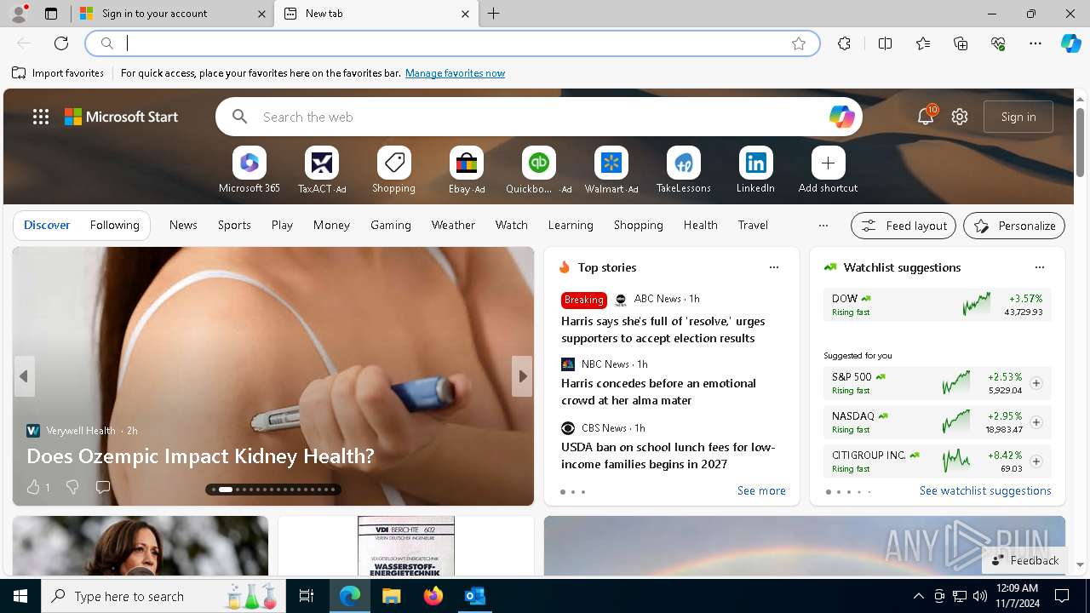Click See more top stories
This screenshot has width=1090, height=613.
pos(761,490)
